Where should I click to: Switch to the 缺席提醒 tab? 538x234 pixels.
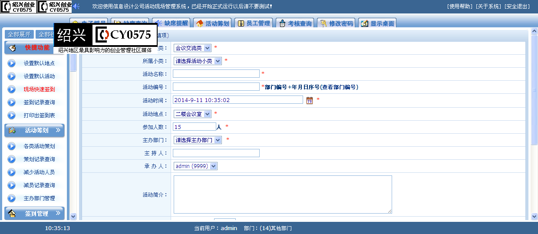pos(171,23)
